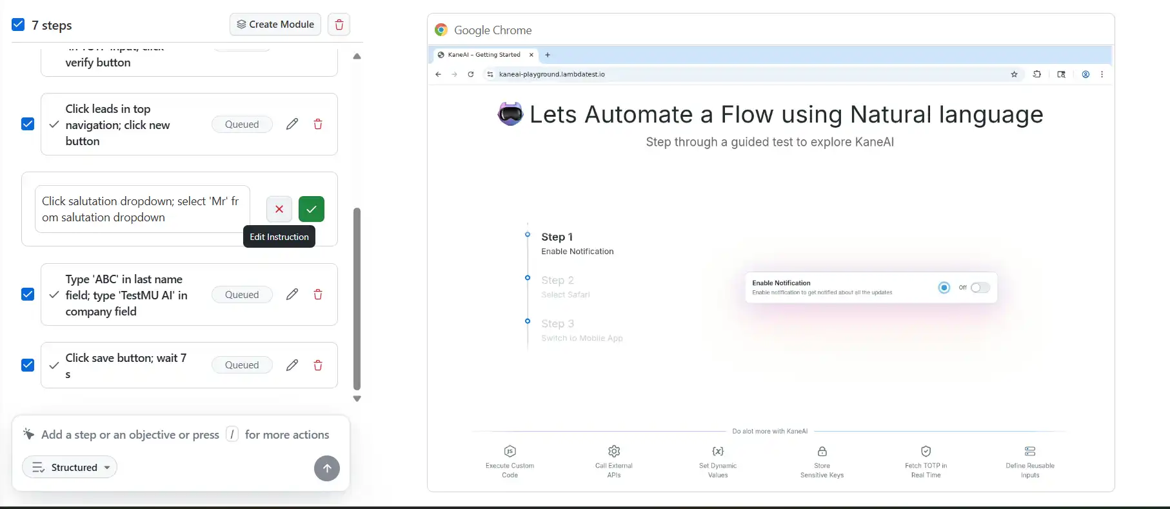Viewport: 1170px width, 509px height.
Task: Bookmark this page with the star icon
Action: [1014, 74]
